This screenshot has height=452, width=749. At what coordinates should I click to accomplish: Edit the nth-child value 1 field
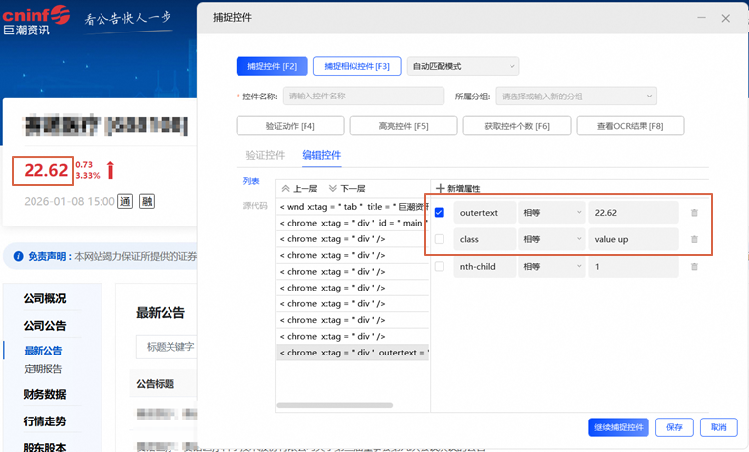634,266
